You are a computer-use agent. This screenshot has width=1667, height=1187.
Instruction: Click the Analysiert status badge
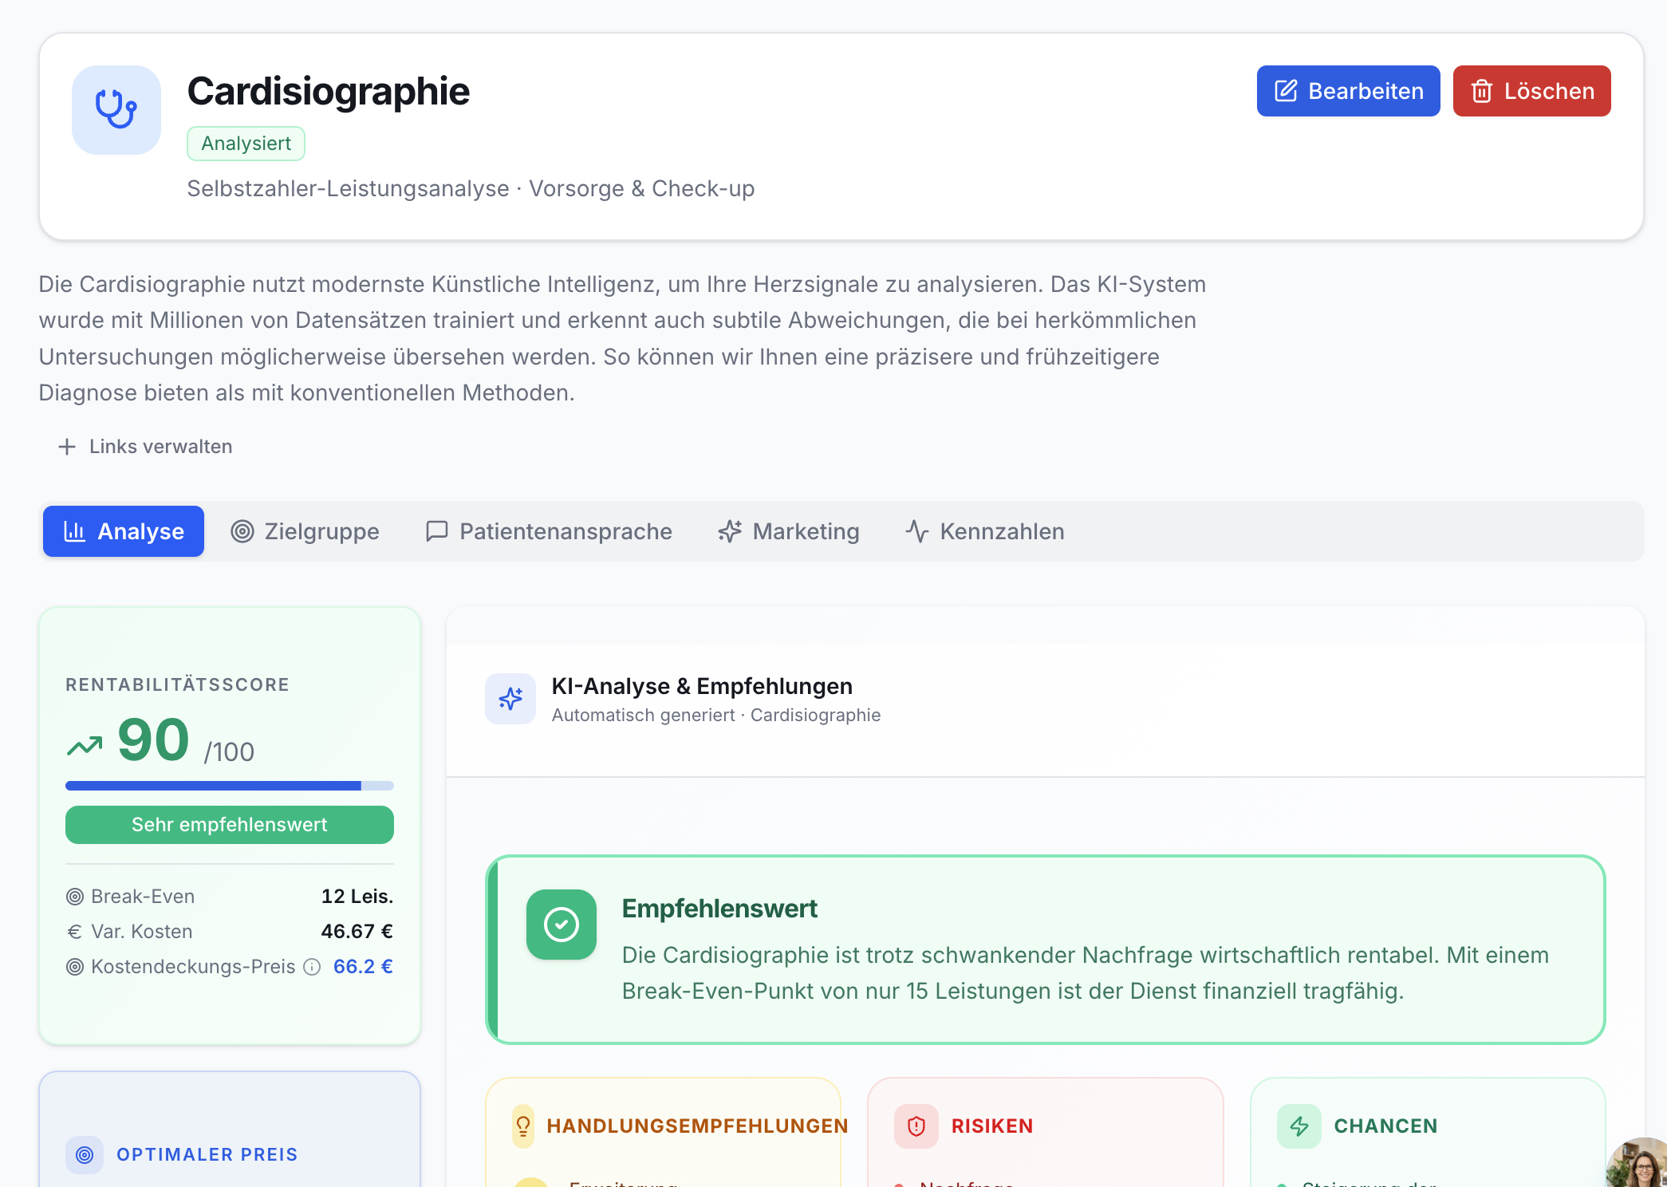246,144
